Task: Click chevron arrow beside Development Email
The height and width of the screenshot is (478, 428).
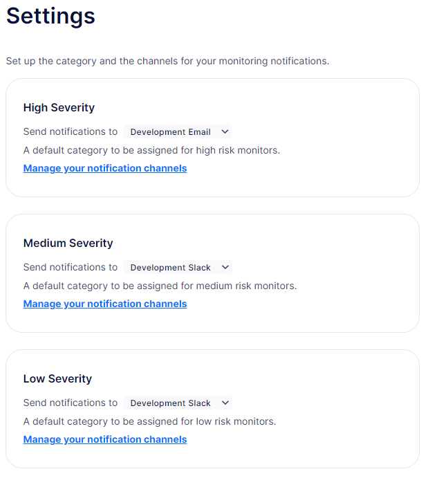Action: [x=225, y=132]
